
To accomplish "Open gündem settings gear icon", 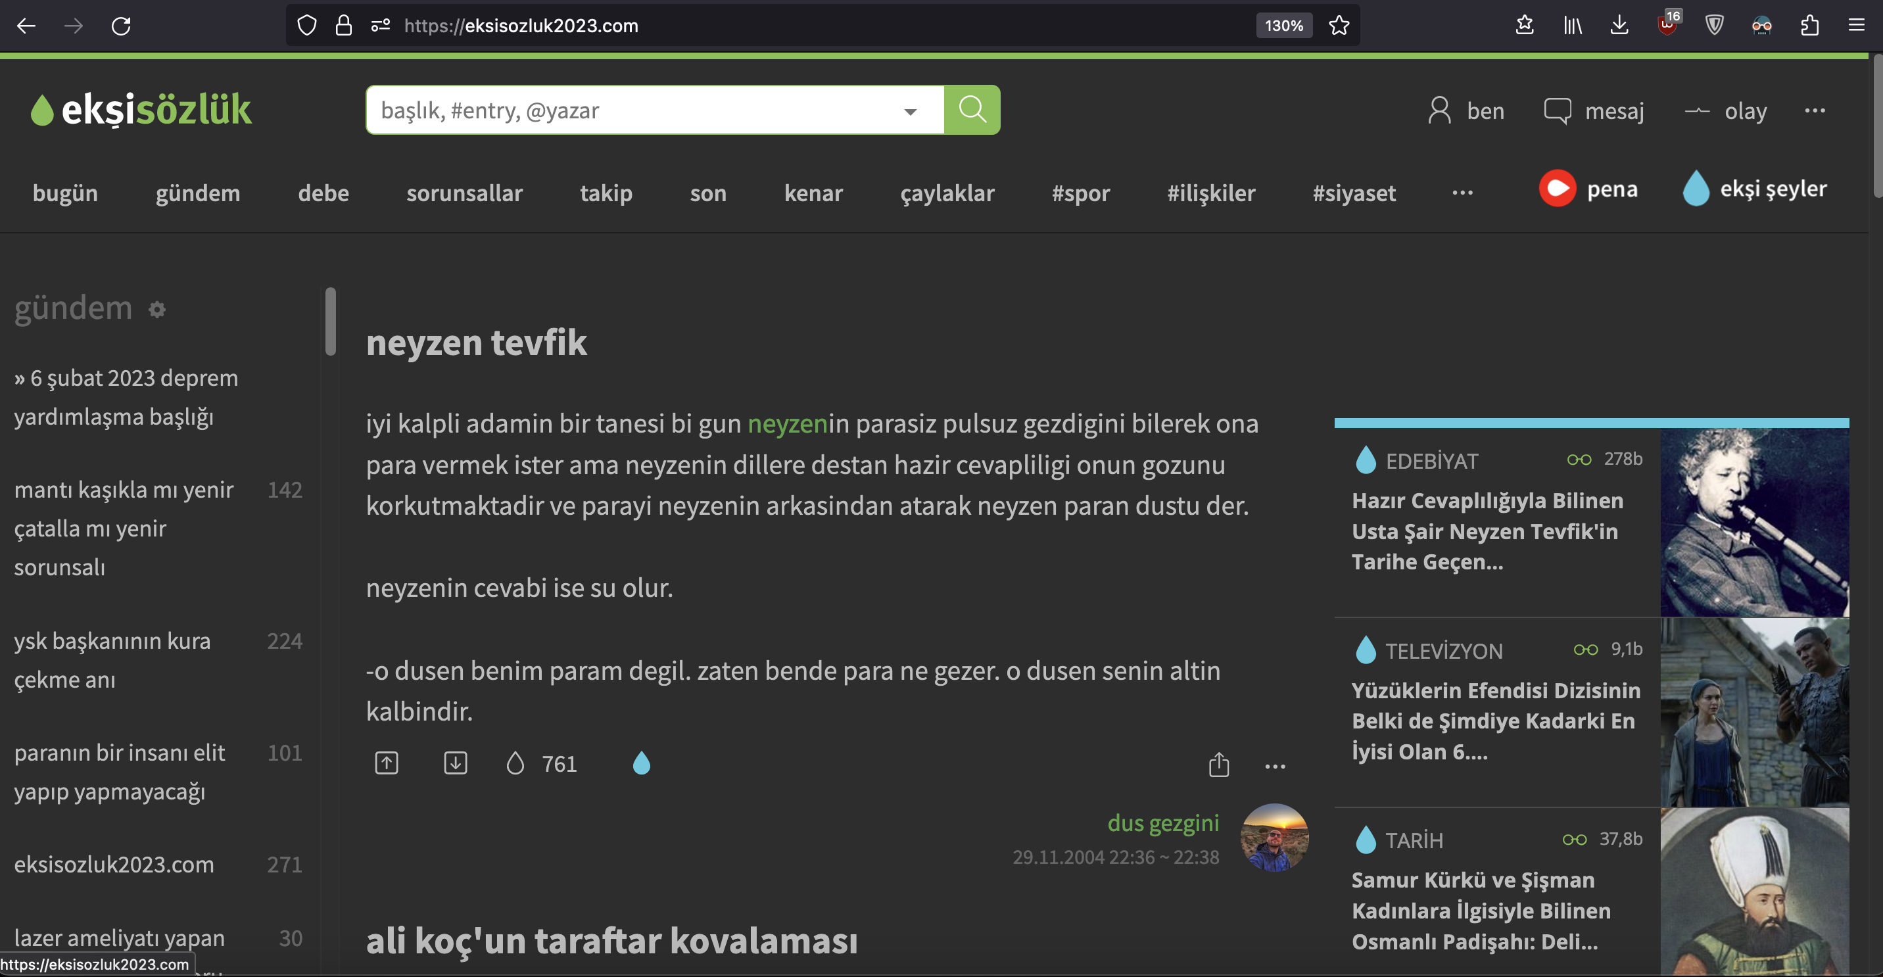I will coord(157,310).
